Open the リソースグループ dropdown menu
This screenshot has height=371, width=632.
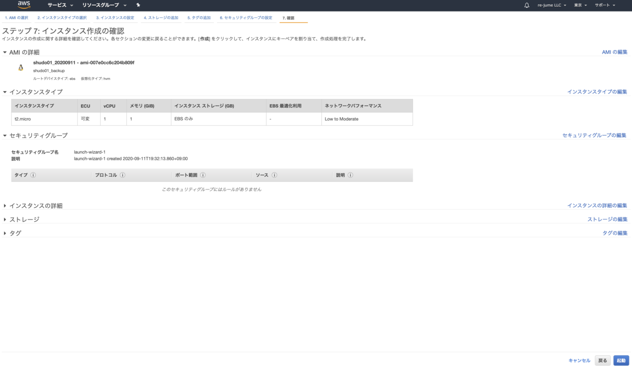pos(104,5)
